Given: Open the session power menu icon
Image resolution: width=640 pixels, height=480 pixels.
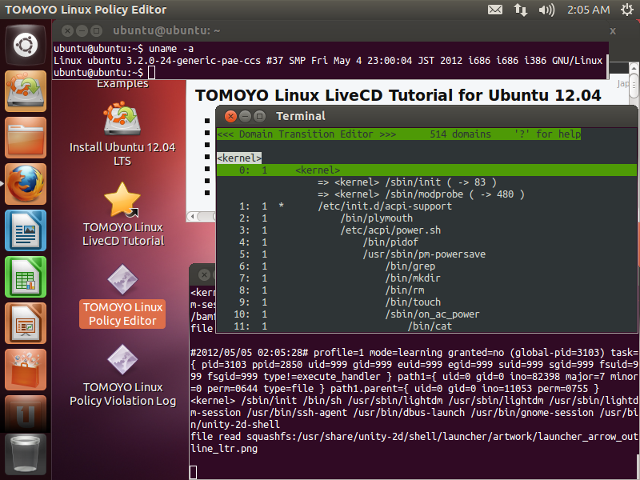Looking at the screenshot, I should coord(627,10).
